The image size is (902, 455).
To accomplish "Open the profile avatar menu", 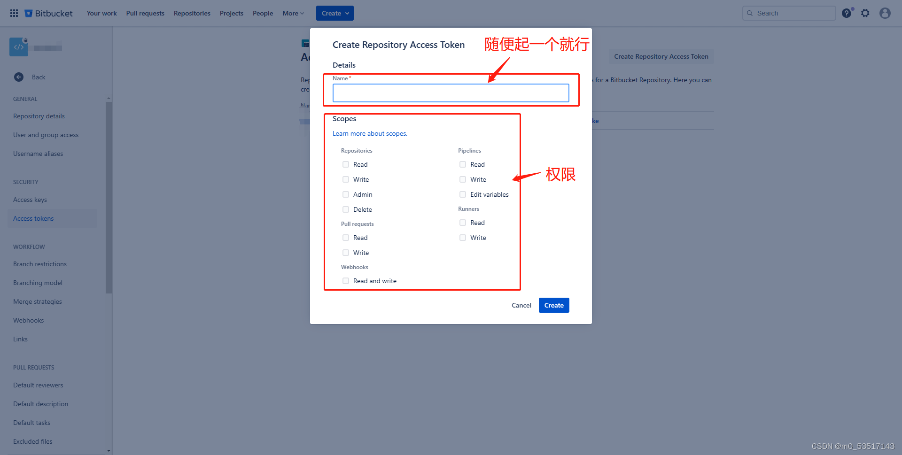I will coord(885,13).
